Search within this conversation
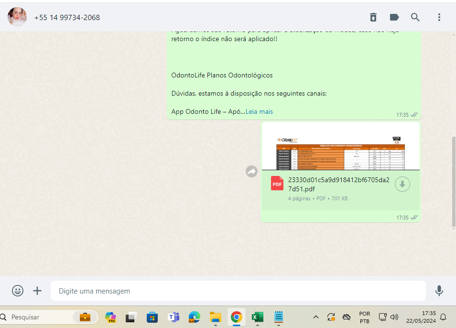This screenshot has height=328, width=456. tap(415, 17)
